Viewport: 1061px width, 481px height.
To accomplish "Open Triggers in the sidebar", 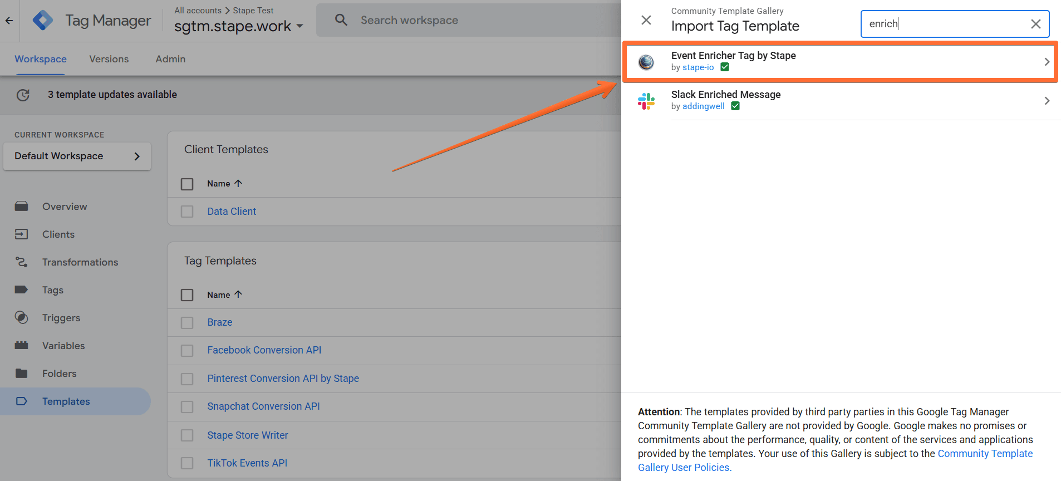I will [61, 318].
